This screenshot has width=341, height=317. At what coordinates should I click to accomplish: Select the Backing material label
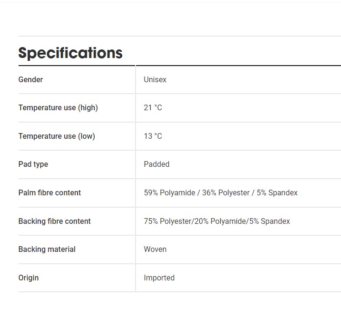[47, 249]
